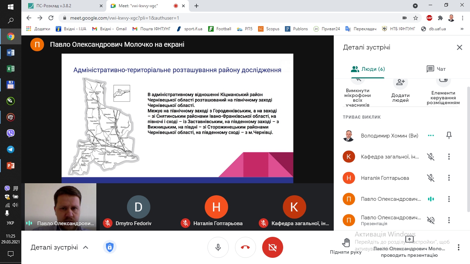Open the Перекладач bookmark
The image size is (470, 264).
(x=361, y=29)
